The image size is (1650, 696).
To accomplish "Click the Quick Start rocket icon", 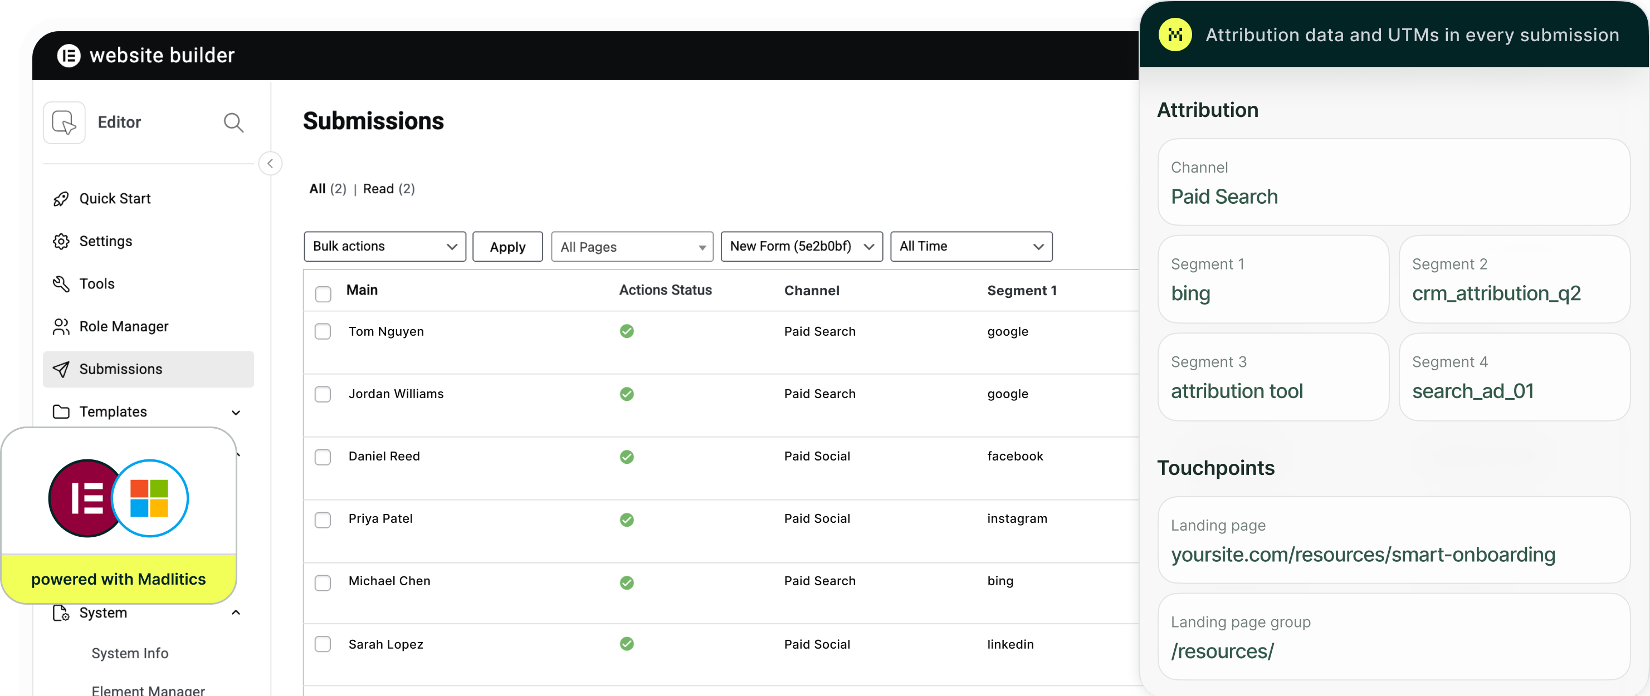I will click(61, 199).
